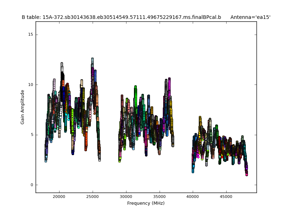Image resolution: width=285 pixels, height=214 pixels.
Task: Click the 40000 tick label on x-axis
Action: [193, 197]
